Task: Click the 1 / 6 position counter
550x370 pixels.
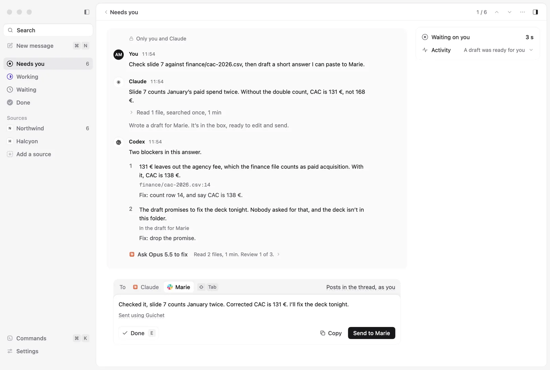Action: 482,12
